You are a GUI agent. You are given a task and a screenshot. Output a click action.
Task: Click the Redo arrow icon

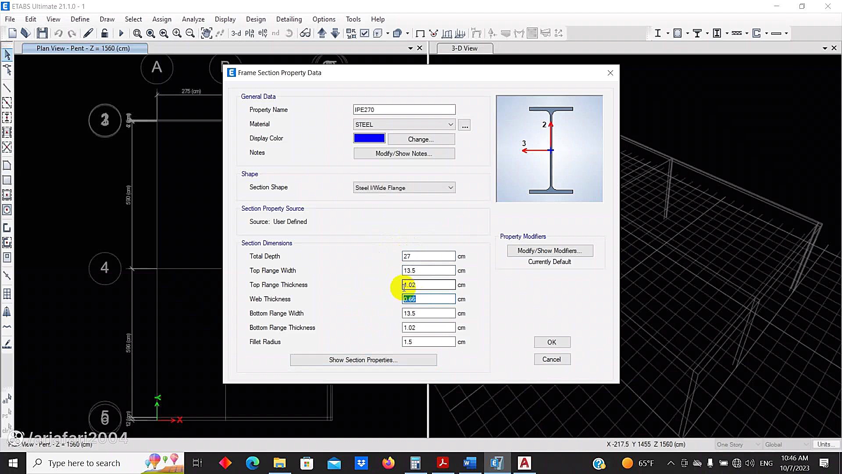pyautogui.click(x=72, y=33)
